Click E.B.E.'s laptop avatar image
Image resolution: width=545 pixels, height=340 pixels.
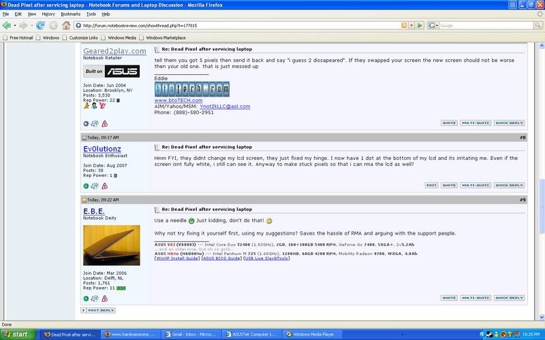point(112,245)
